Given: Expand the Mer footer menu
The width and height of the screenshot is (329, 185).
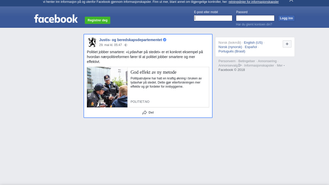Looking at the screenshot, I should (280, 66).
